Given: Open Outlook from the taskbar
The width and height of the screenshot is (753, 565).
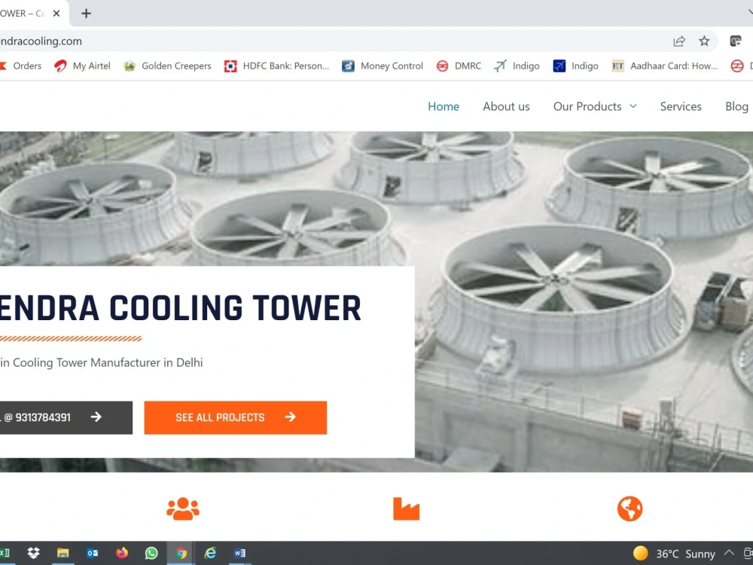Looking at the screenshot, I should pyautogui.click(x=93, y=553).
